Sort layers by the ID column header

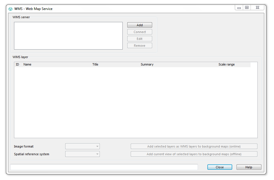[x=17, y=64]
